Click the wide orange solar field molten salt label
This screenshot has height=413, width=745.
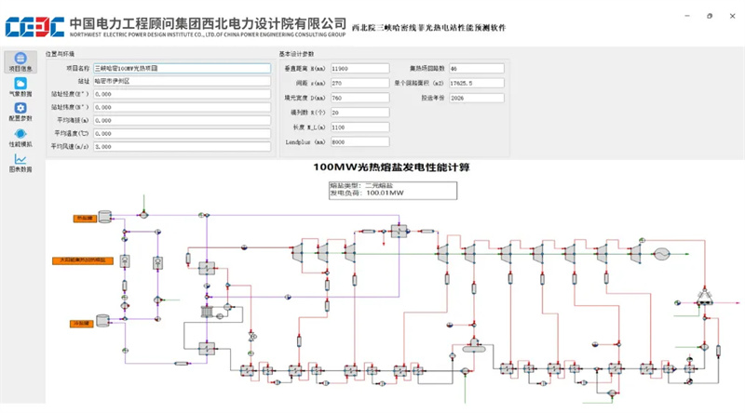pyautogui.click(x=83, y=260)
